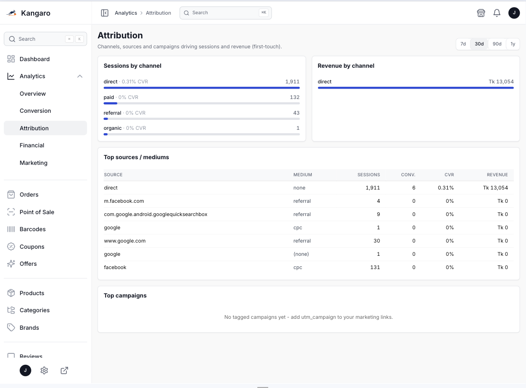This screenshot has height=388, width=526.
Task: Click the CVR column header
Action: 449,175
